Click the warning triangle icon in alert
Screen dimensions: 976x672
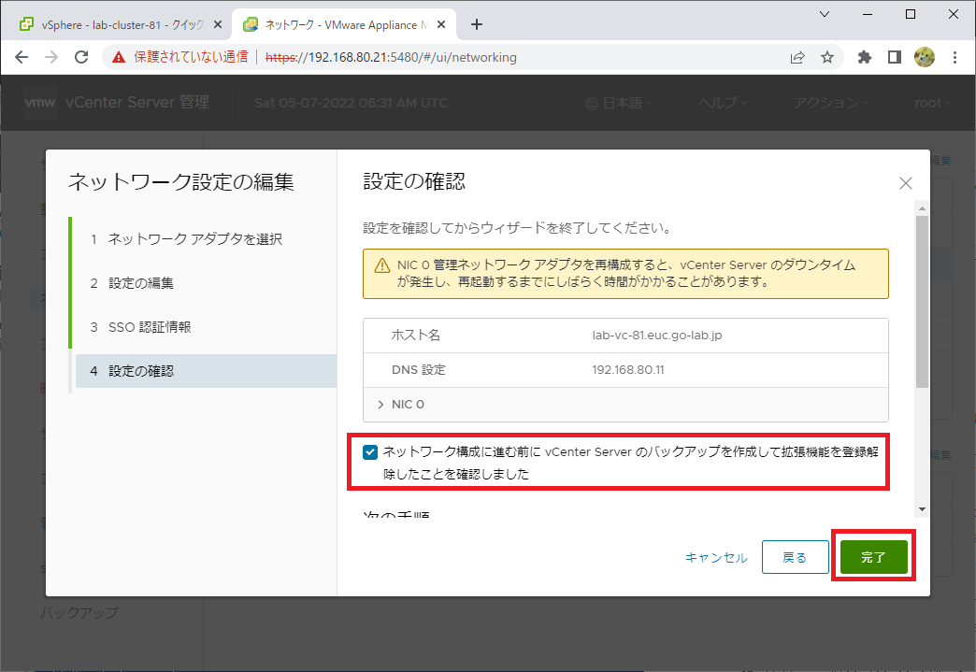(381, 266)
